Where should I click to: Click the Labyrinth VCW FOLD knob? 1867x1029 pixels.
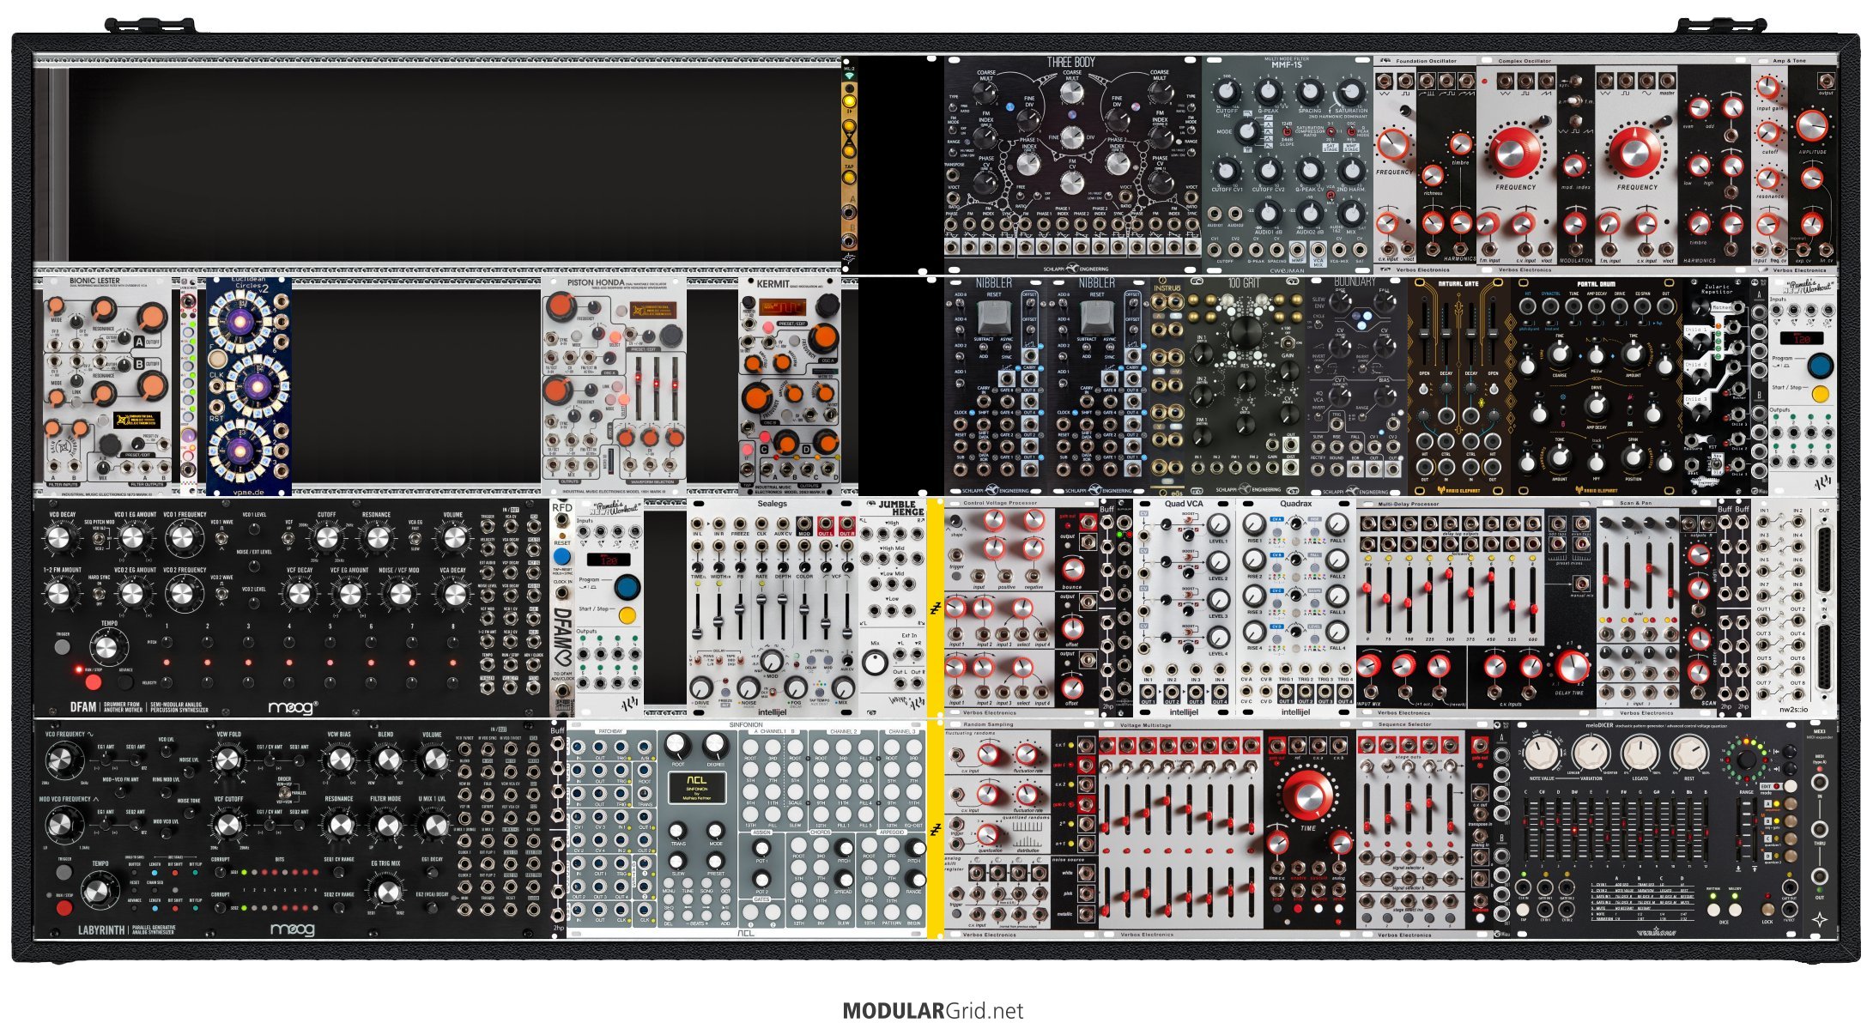pyautogui.click(x=228, y=760)
